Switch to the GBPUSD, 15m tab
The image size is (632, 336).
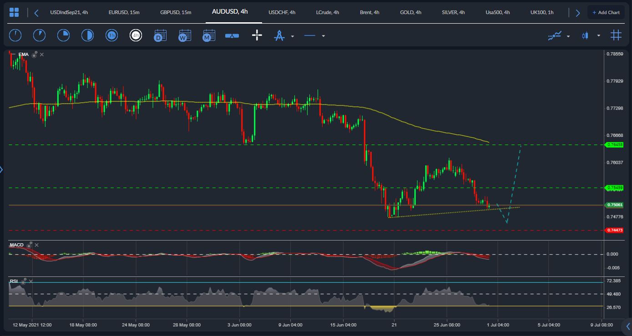click(x=176, y=12)
